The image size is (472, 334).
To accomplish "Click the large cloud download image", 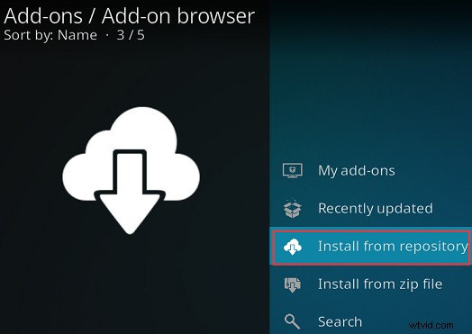I will click(131, 170).
